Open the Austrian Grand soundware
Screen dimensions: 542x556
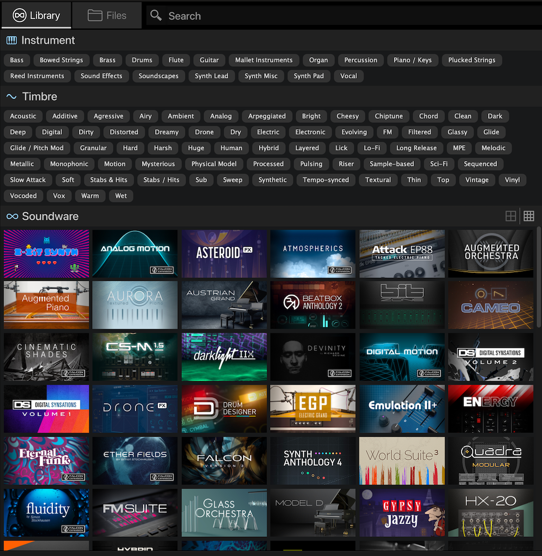tap(224, 306)
